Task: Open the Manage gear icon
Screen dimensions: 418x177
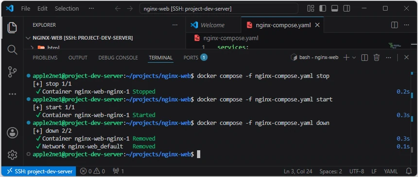Action: click(x=12, y=155)
